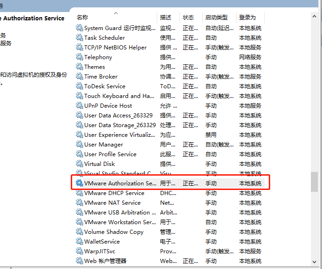
Task: Click the User Data Access_263329 gear icon
Action: point(79,115)
